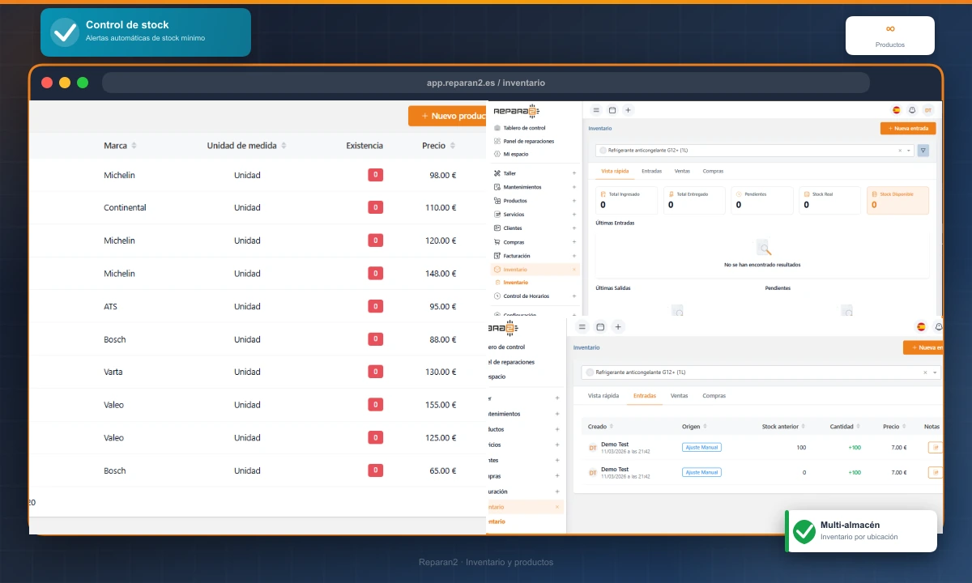
Task: Toggle sorting on the Marca column header
Action: click(134, 146)
